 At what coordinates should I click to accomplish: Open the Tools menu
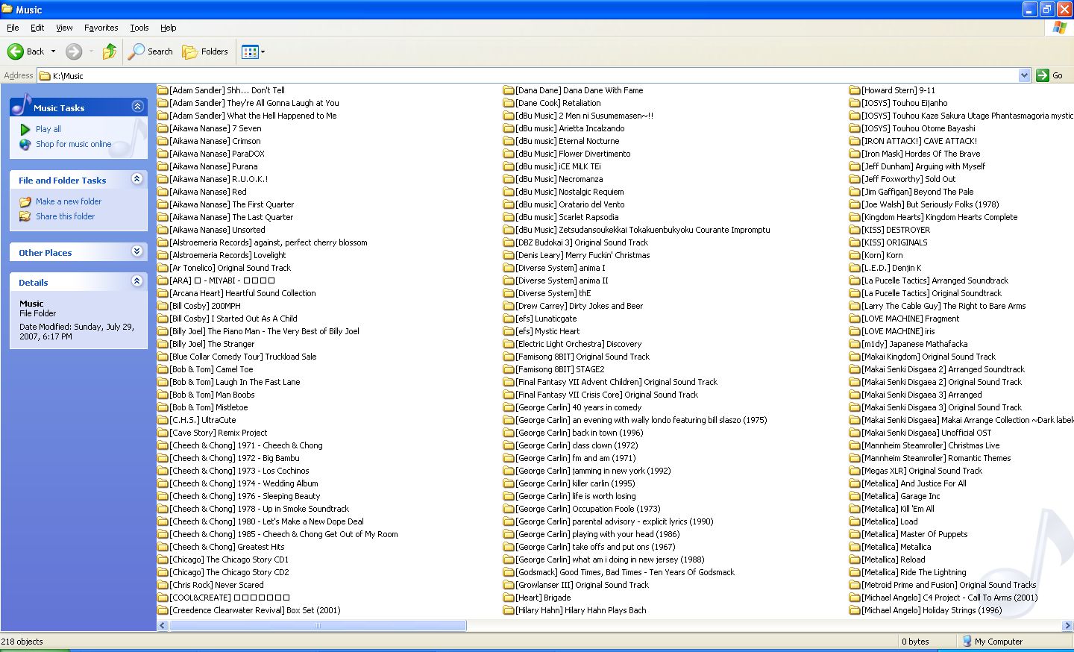(x=139, y=28)
